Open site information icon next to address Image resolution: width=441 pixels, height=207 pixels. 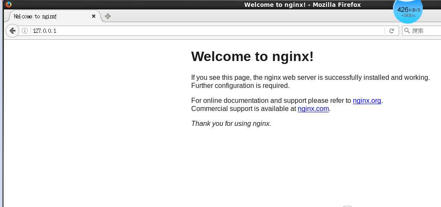point(25,31)
